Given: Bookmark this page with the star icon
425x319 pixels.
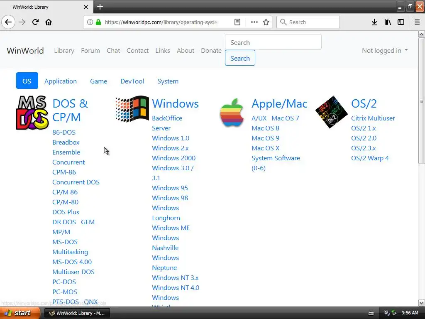Looking at the screenshot, I should click(266, 22).
